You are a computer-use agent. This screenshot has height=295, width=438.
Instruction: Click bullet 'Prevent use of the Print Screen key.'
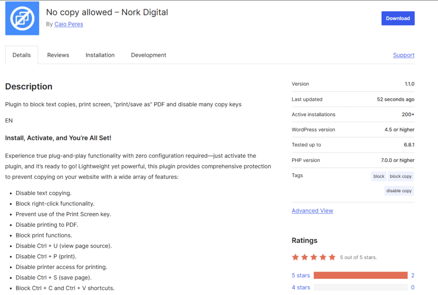63,214
